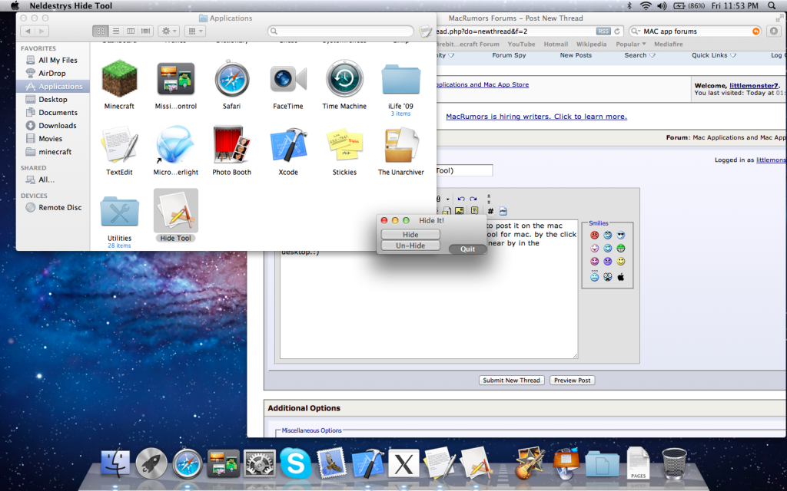Click the Safari search field

[x=695, y=31]
